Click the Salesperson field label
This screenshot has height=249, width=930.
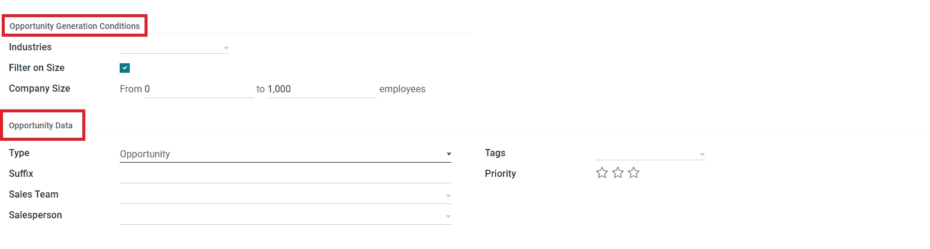(x=36, y=215)
